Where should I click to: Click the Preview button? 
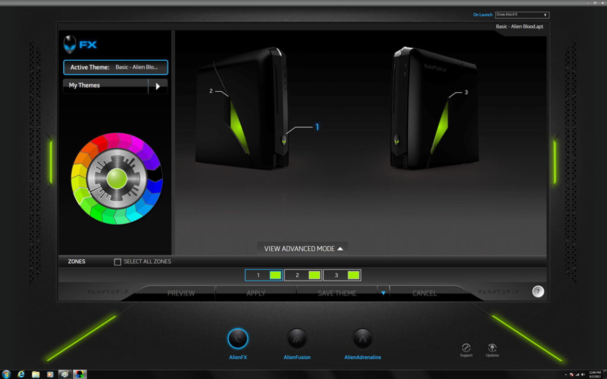(x=181, y=293)
